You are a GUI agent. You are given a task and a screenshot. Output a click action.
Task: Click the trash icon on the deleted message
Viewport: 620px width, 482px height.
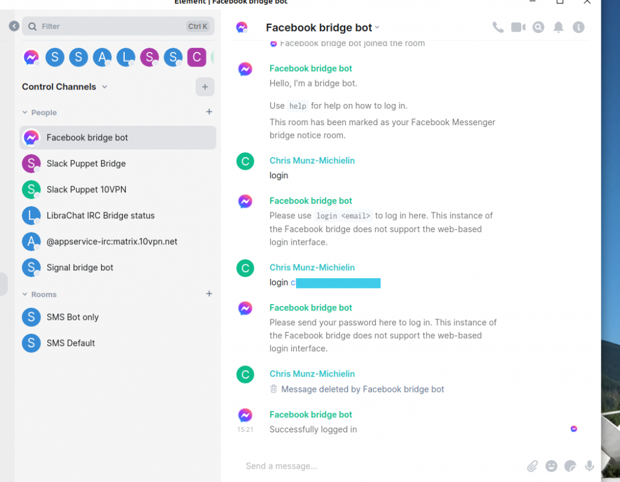coord(274,389)
